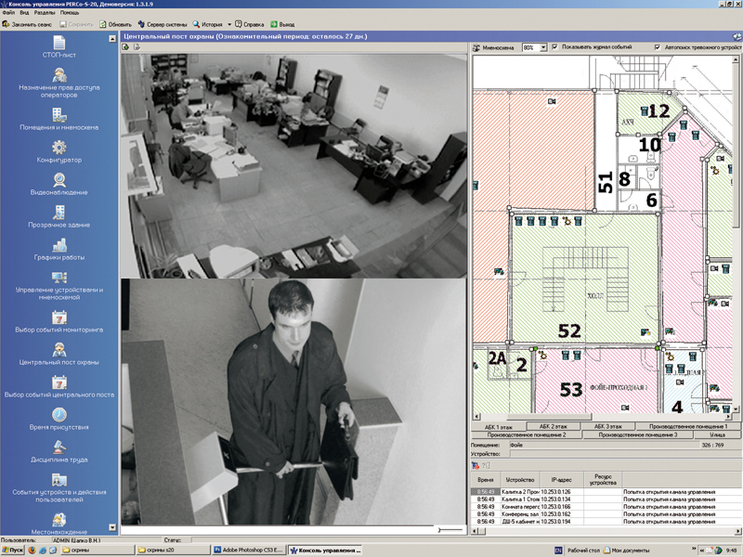743x557 pixels.
Task: Click the camera icon in room 53
Action: (625, 408)
